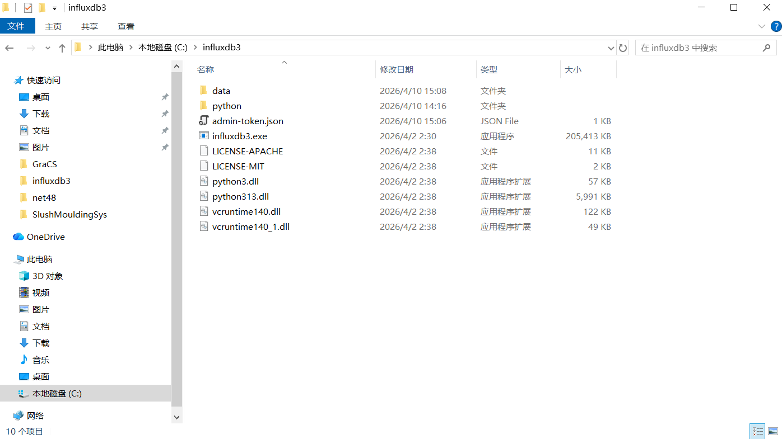Switch to details view layout icon

click(757, 431)
